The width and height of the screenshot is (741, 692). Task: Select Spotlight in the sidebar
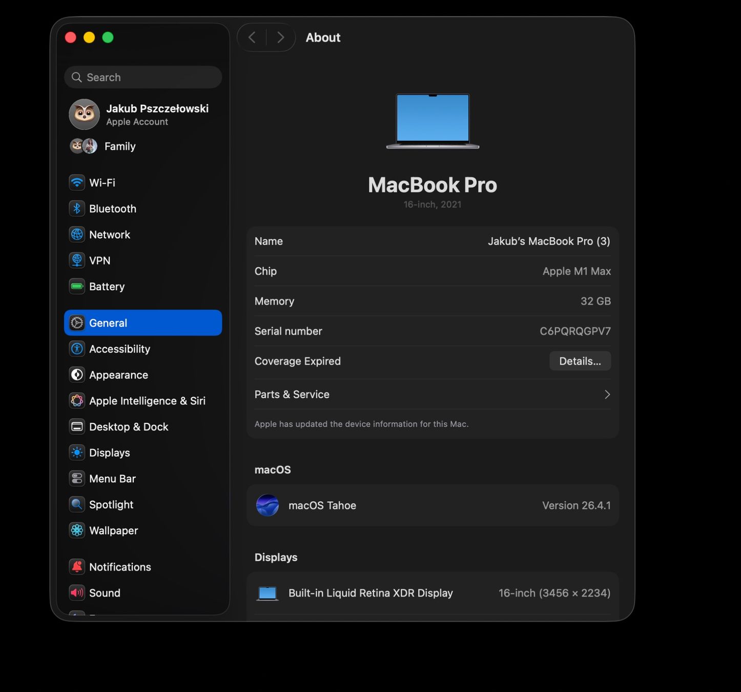pos(143,504)
